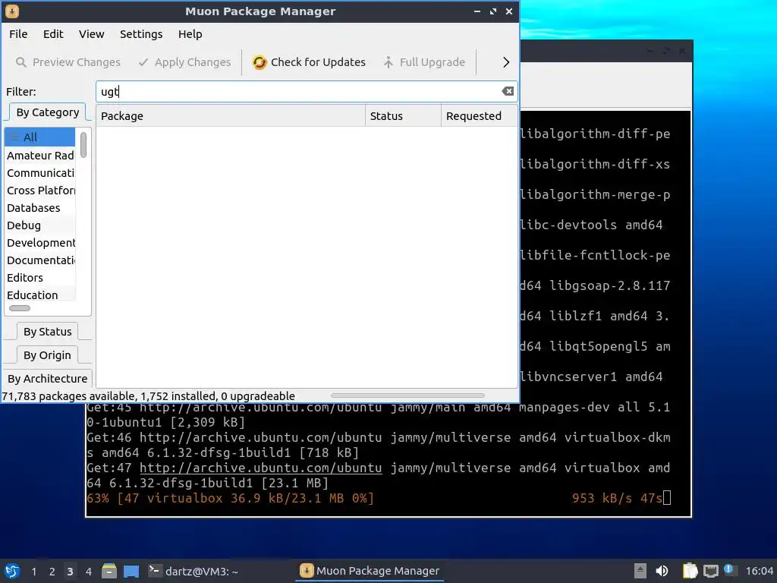
Task: Select the Development category
Action: coord(39,243)
